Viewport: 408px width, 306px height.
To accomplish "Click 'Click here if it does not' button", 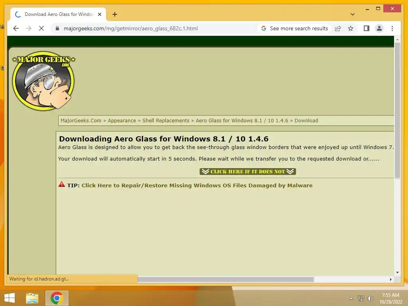I will coord(248,171).
